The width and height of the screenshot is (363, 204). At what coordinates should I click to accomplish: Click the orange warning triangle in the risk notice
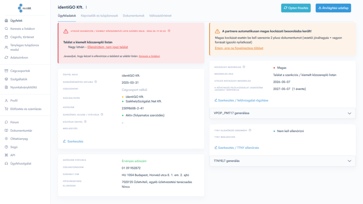point(217,31)
